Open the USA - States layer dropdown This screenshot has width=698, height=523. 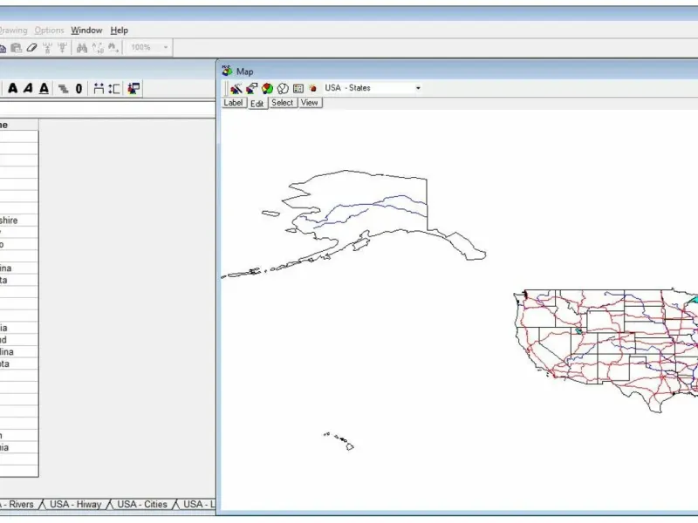[418, 88]
